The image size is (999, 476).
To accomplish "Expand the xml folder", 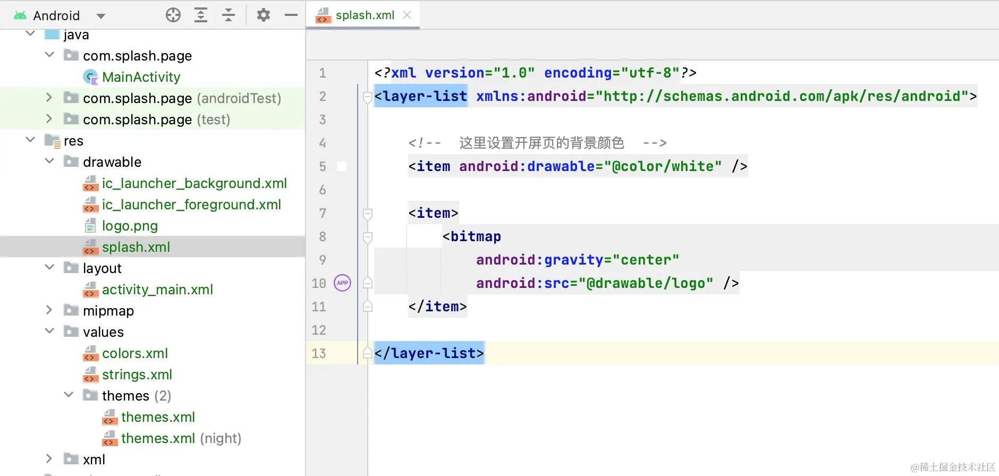I will point(49,458).
